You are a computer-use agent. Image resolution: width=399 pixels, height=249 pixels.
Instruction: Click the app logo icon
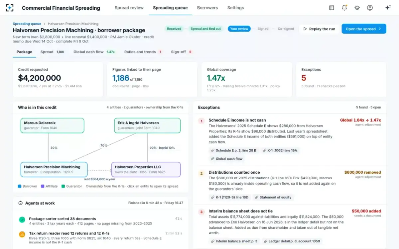coord(10,8)
